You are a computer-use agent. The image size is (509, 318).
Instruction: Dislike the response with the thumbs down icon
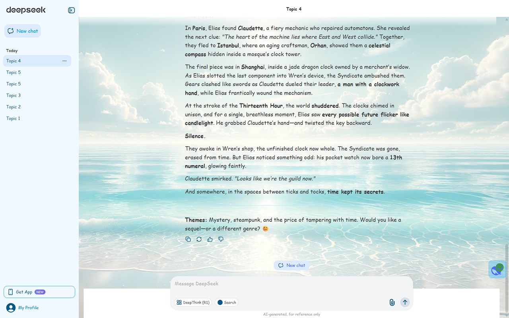221,239
